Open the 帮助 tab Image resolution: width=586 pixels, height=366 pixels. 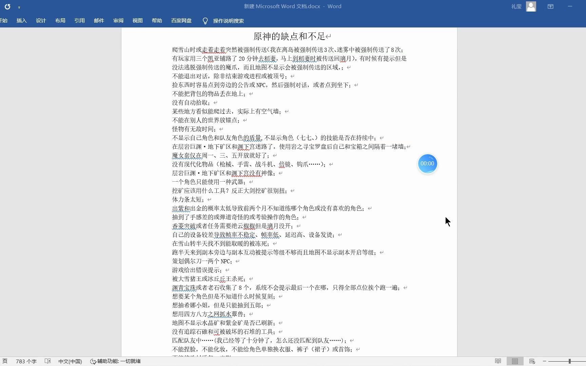[157, 21]
